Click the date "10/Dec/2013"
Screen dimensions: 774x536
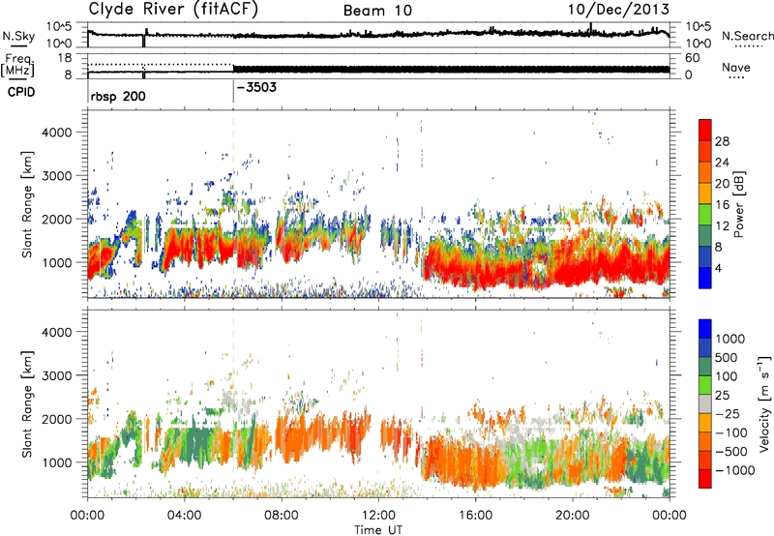coord(618,10)
